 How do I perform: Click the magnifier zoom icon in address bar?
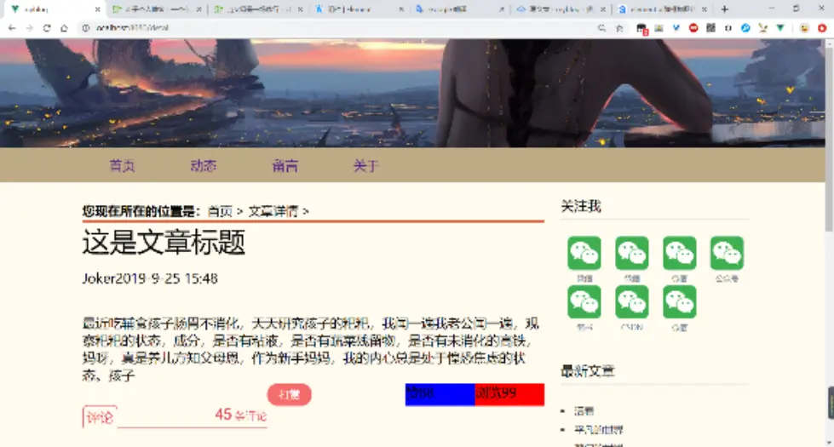[601, 28]
